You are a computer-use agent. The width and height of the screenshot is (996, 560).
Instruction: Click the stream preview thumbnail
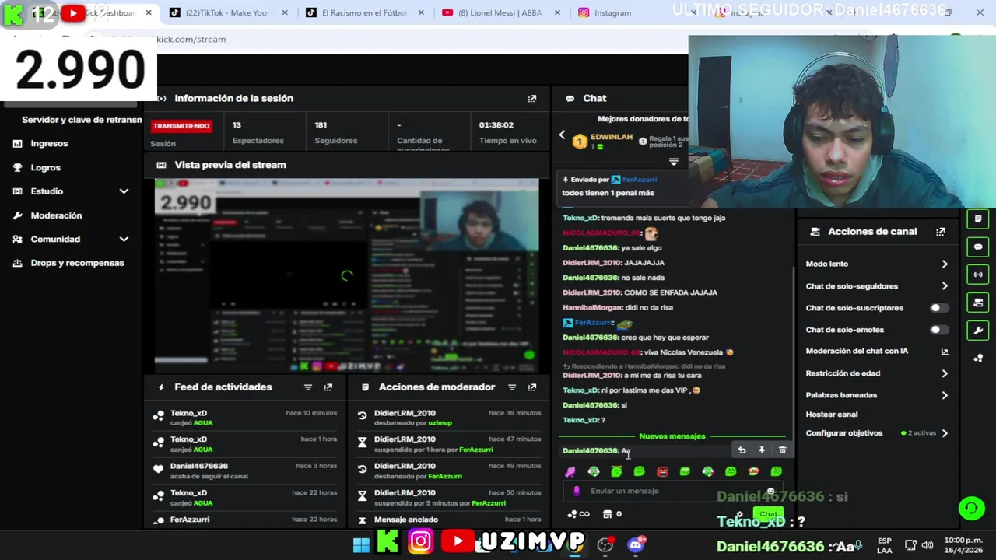(346, 275)
